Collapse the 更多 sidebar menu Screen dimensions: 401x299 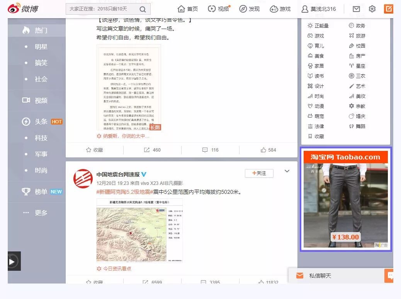tap(41, 212)
